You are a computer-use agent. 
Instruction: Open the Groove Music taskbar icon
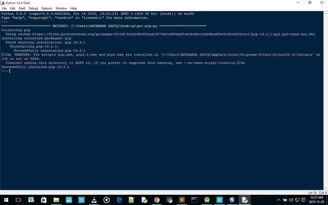pyautogui.click(x=107, y=200)
